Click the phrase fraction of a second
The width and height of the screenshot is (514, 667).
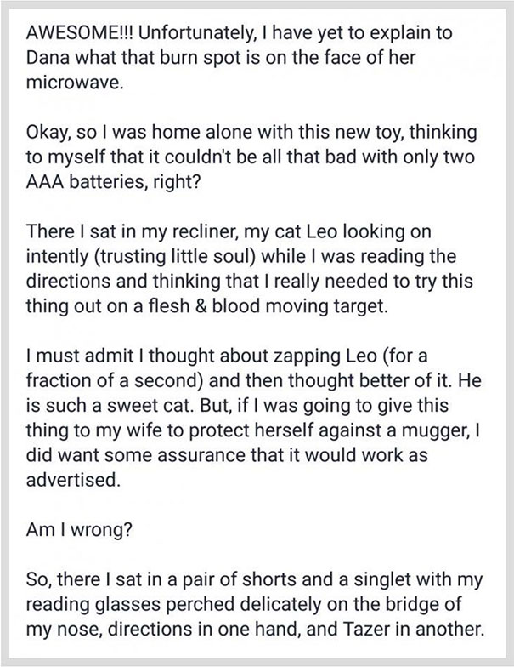click(114, 381)
